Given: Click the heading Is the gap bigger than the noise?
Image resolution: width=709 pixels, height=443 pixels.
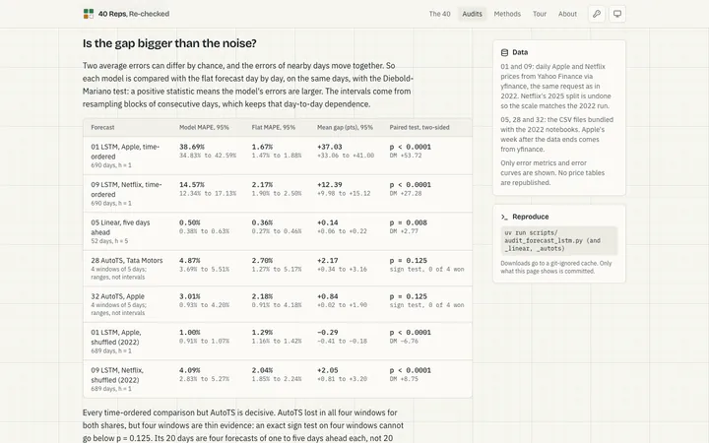Looking at the screenshot, I should [x=169, y=43].
